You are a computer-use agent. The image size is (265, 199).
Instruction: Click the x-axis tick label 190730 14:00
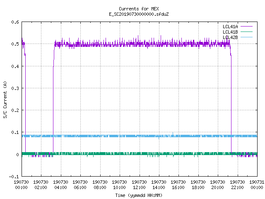(x=159, y=184)
